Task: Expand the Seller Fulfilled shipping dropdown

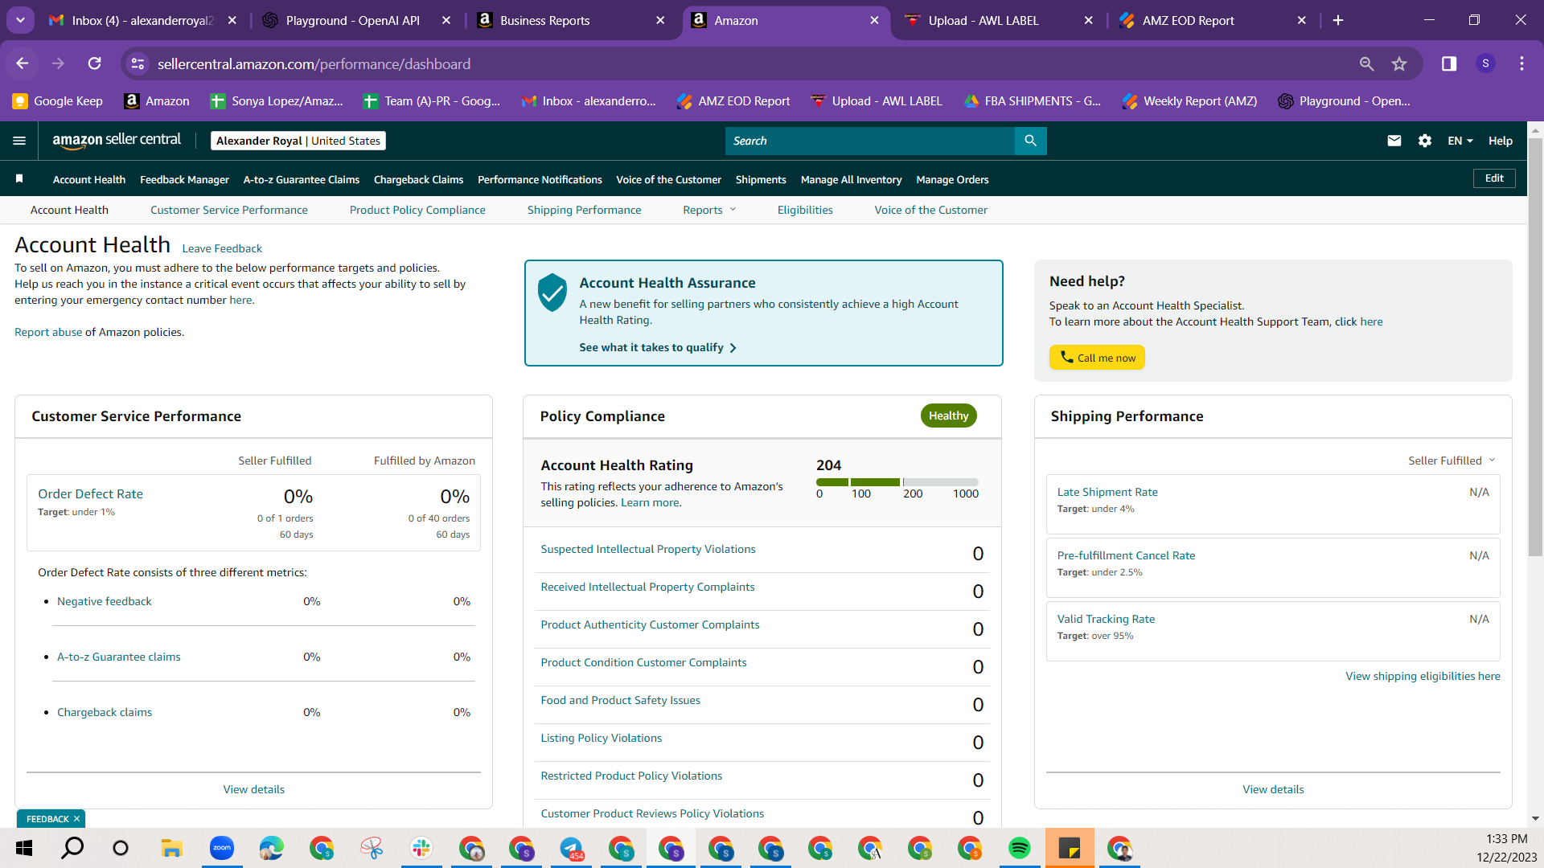Action: [1452, 461]
